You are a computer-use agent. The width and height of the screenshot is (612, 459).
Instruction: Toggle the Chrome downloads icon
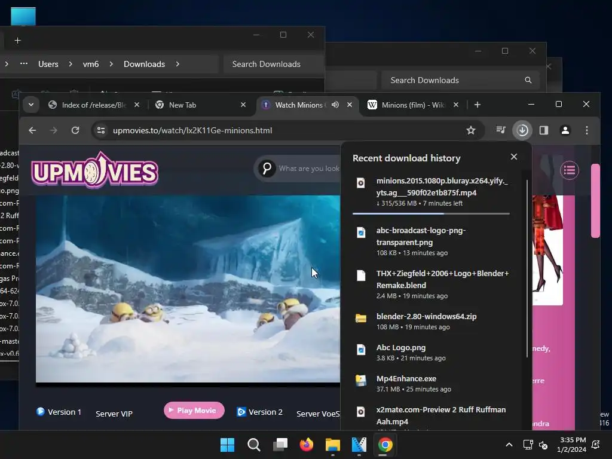(x=522, y=130)
